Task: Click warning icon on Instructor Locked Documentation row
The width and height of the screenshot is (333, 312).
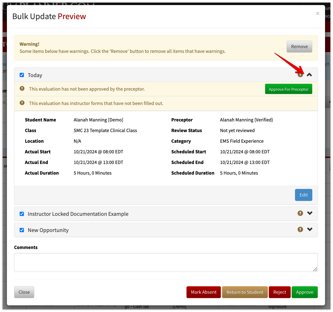Action: pyautogui.click(x=300, y=213)
